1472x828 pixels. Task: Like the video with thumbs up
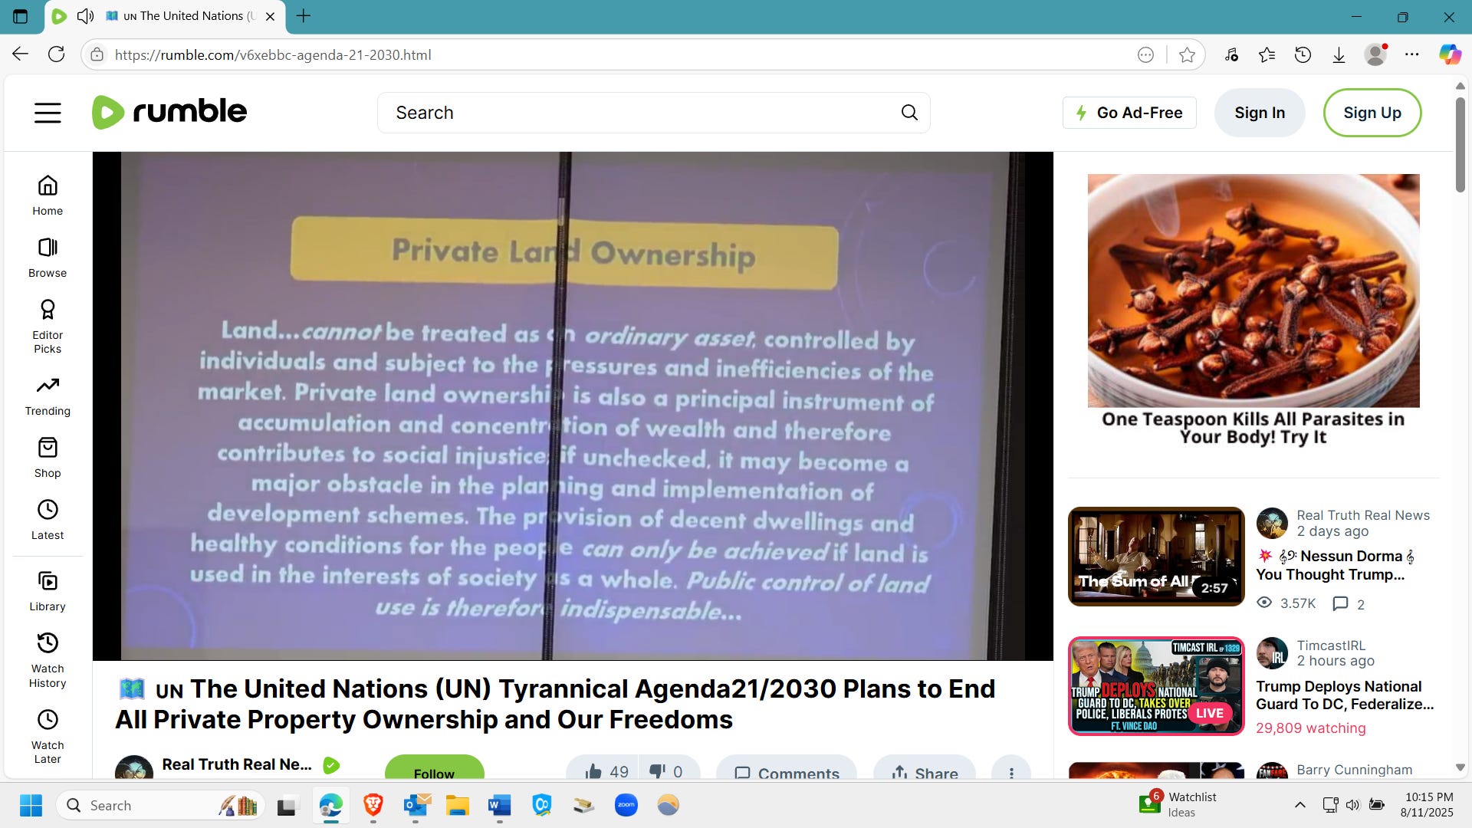coord(594,771)
